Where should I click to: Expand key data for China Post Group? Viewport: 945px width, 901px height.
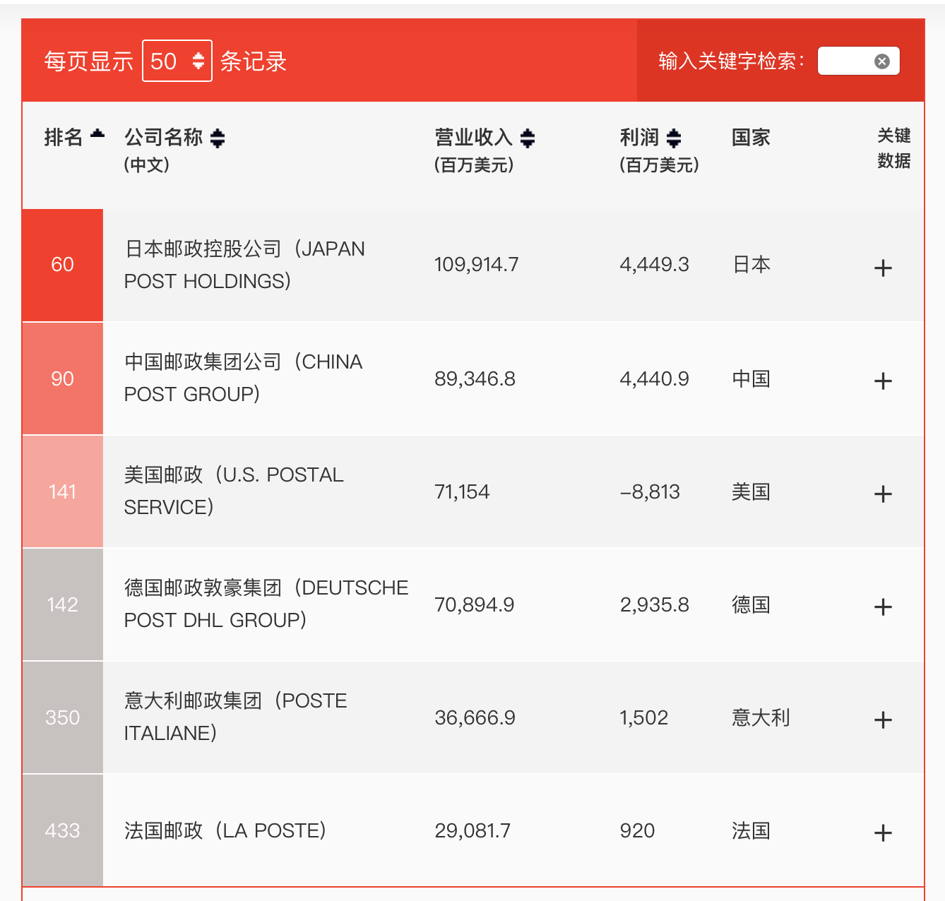[883, 381]
